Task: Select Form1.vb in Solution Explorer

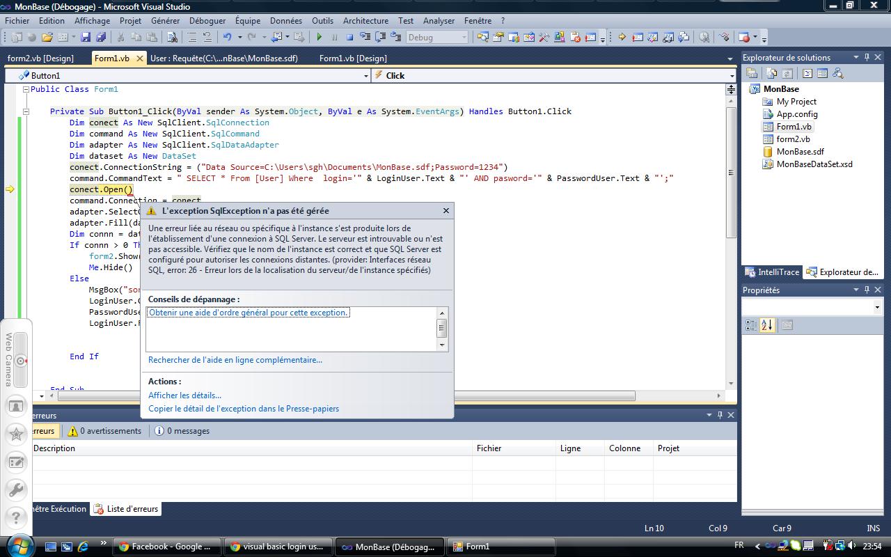Action: (x=794, y=127)
